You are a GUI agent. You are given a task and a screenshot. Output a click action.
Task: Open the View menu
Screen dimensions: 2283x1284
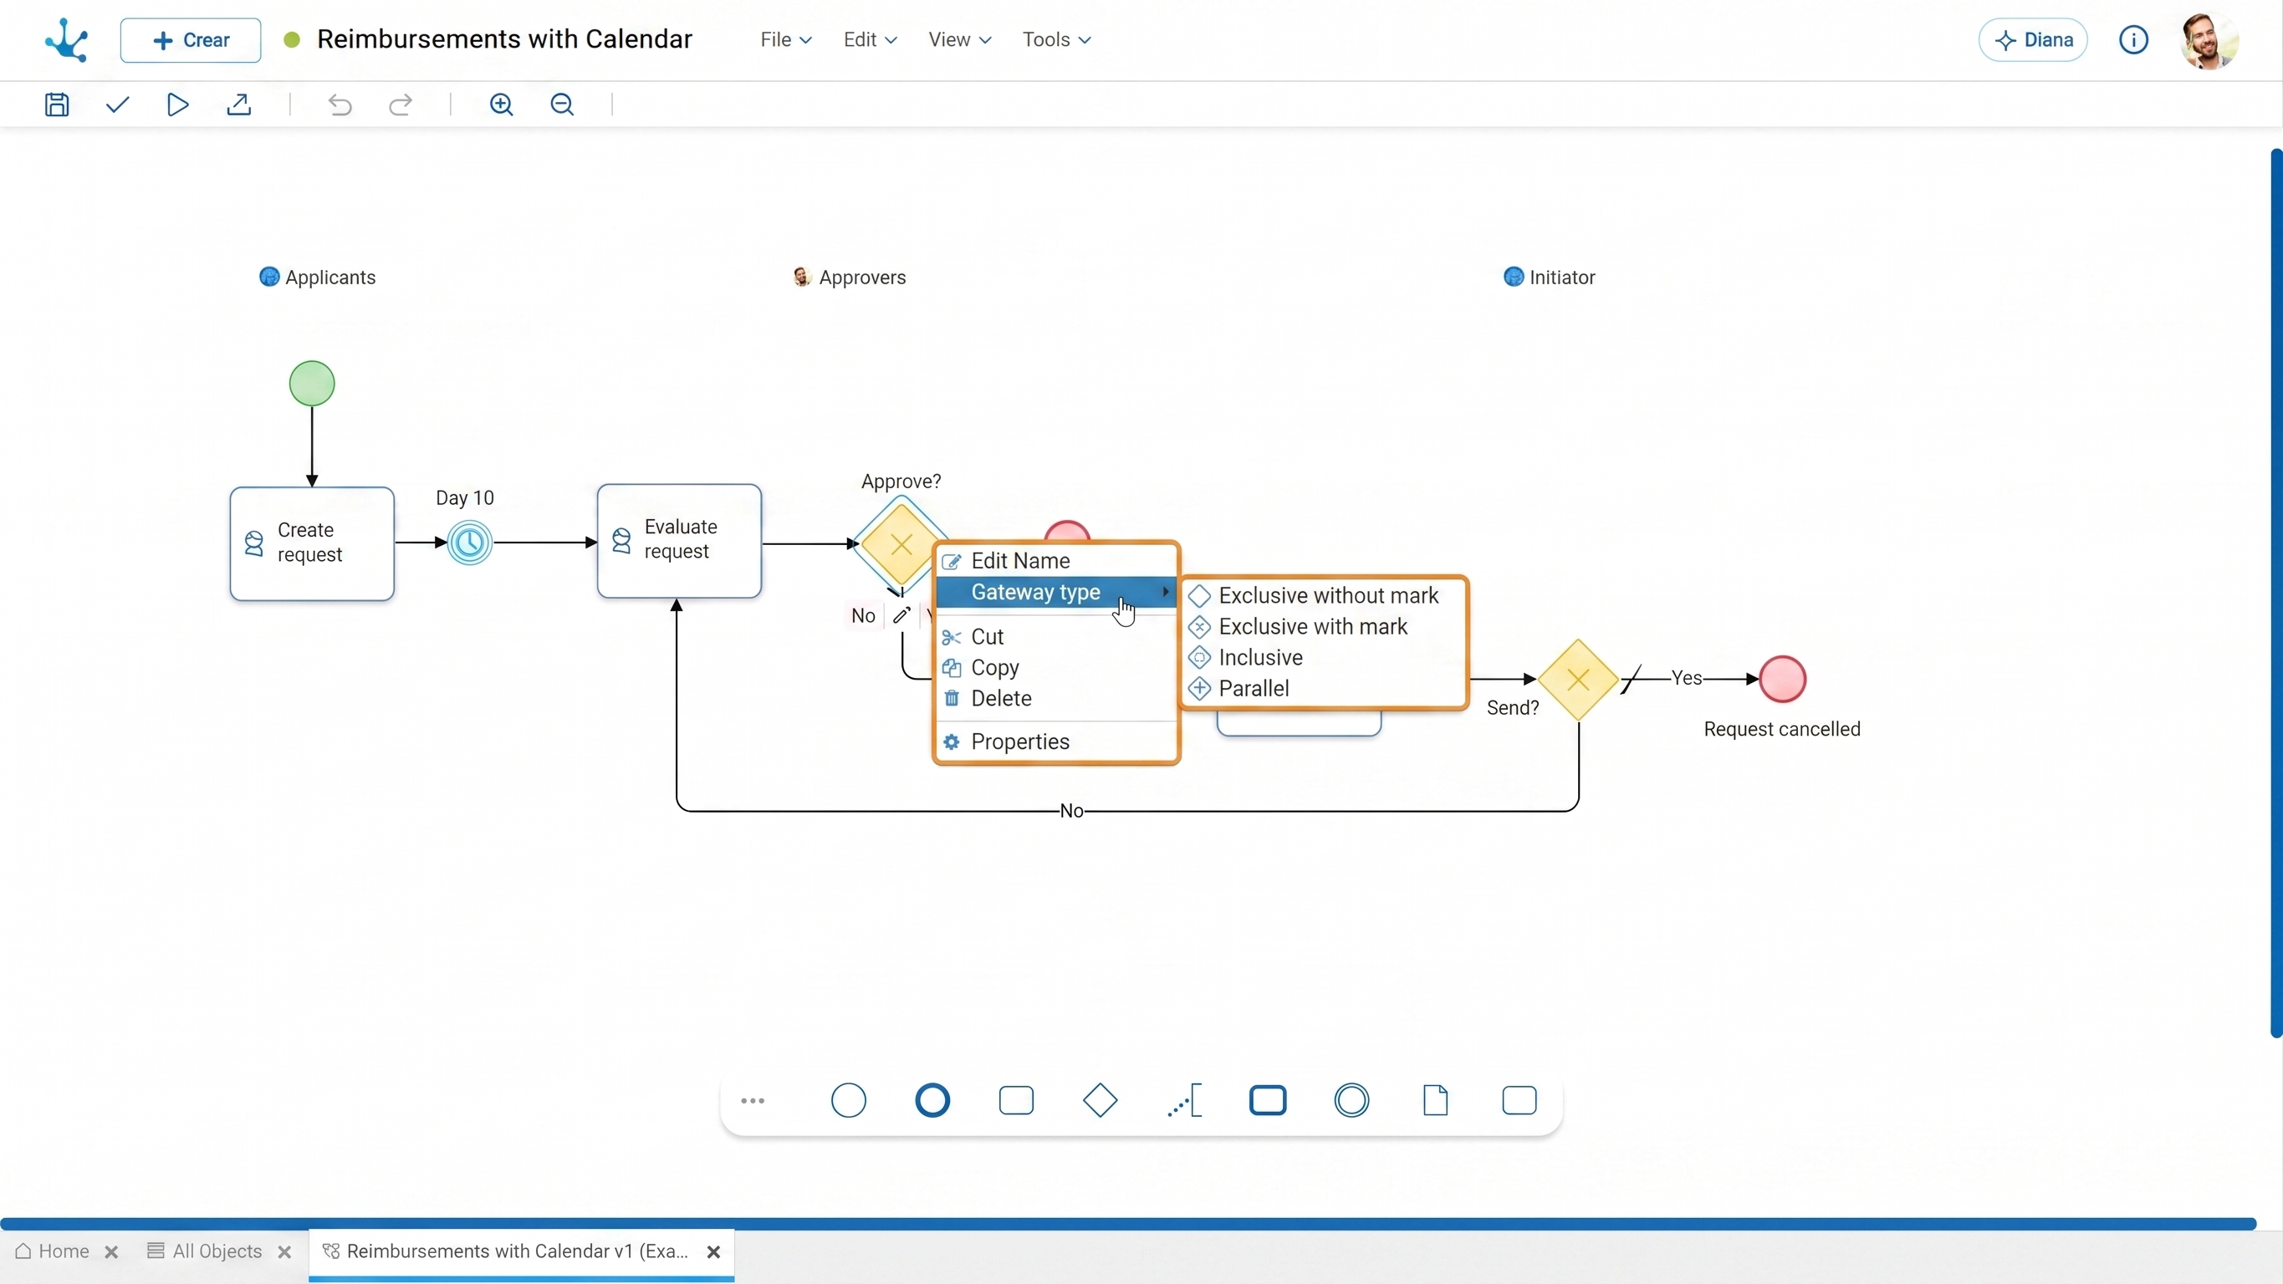pyautogui.click(x=960, y=40)
